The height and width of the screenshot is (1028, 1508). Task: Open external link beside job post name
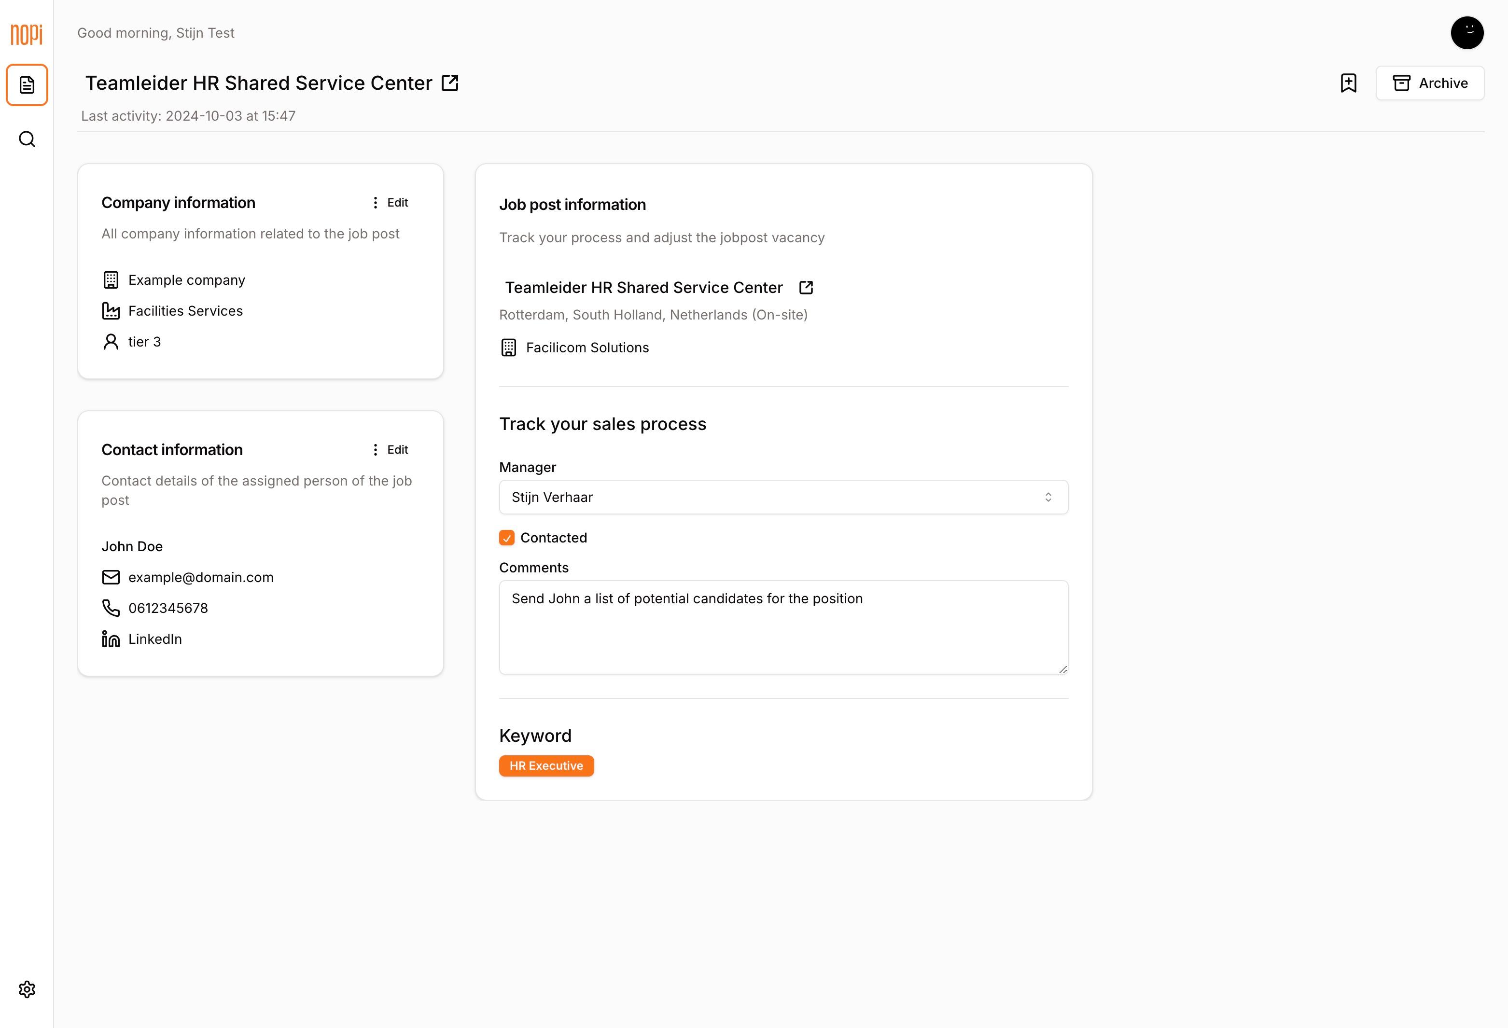point(806,287)
